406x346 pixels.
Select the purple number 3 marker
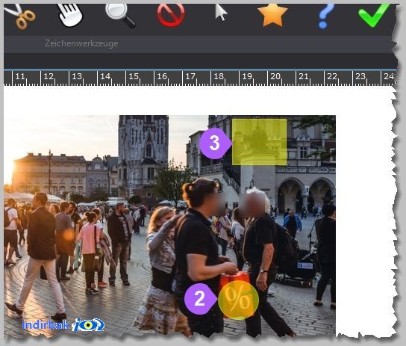215,143
